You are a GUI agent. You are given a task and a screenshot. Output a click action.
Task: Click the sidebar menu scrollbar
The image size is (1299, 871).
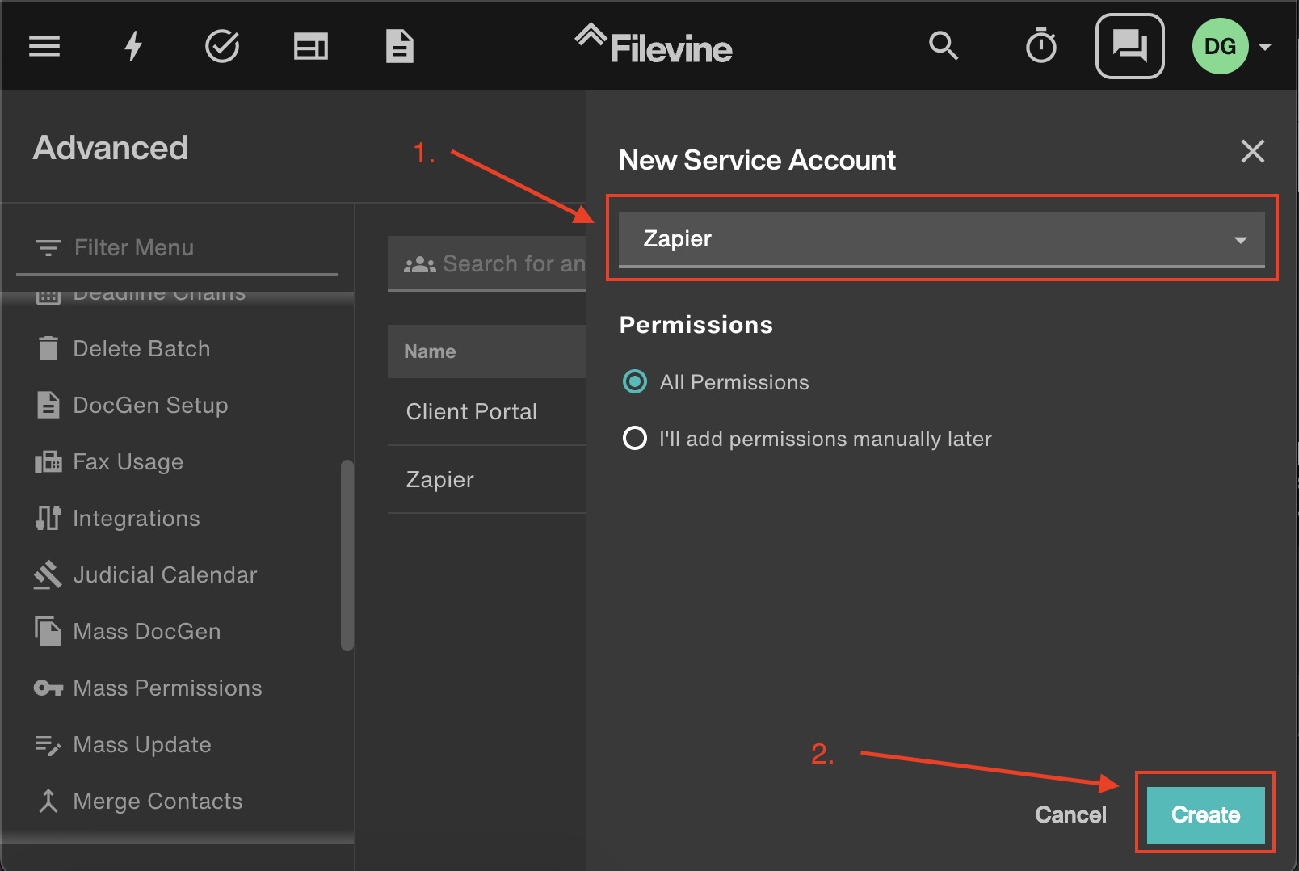[347, 555]
